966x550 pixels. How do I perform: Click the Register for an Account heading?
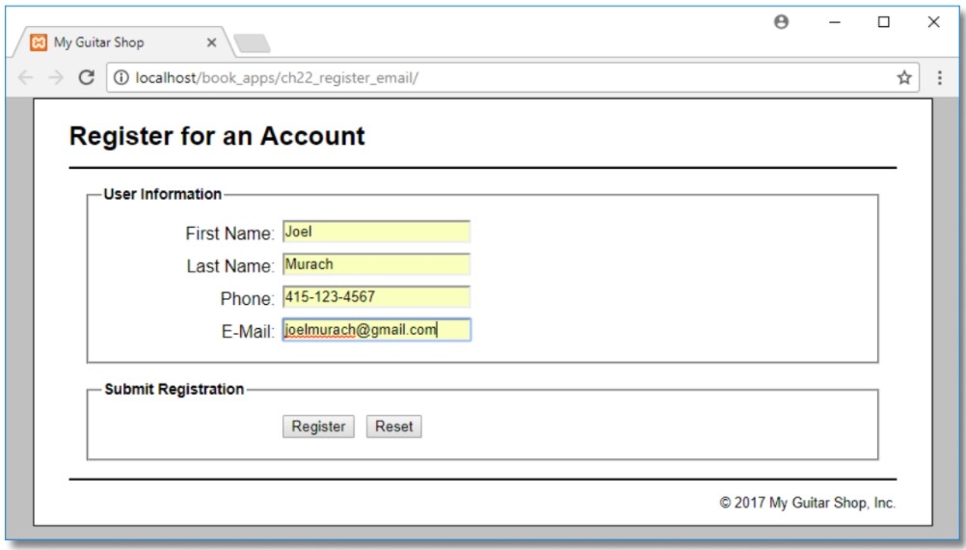217,136
